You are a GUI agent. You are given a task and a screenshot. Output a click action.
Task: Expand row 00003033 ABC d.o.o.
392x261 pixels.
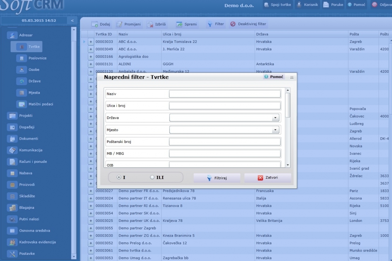point(91,42)
